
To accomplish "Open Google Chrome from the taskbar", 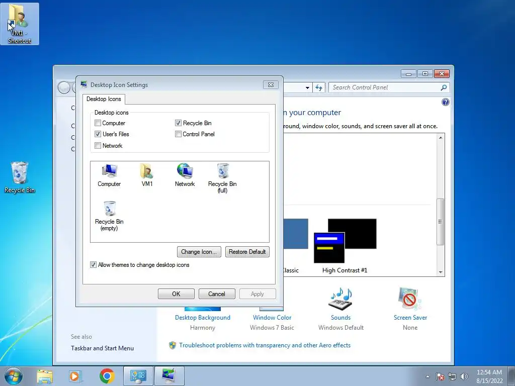I will 107,376.
